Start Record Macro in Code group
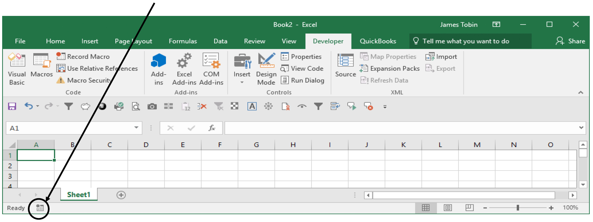593x222 pixels. click(x=83, y=56)
